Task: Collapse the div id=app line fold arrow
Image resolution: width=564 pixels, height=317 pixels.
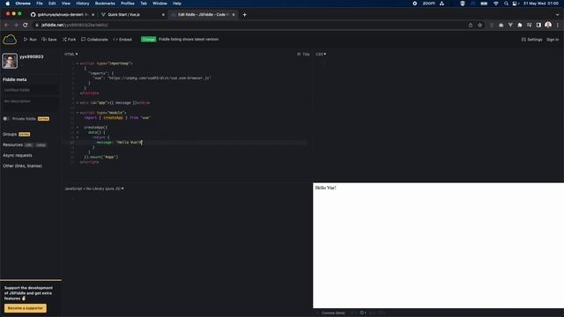Action: 77,103
